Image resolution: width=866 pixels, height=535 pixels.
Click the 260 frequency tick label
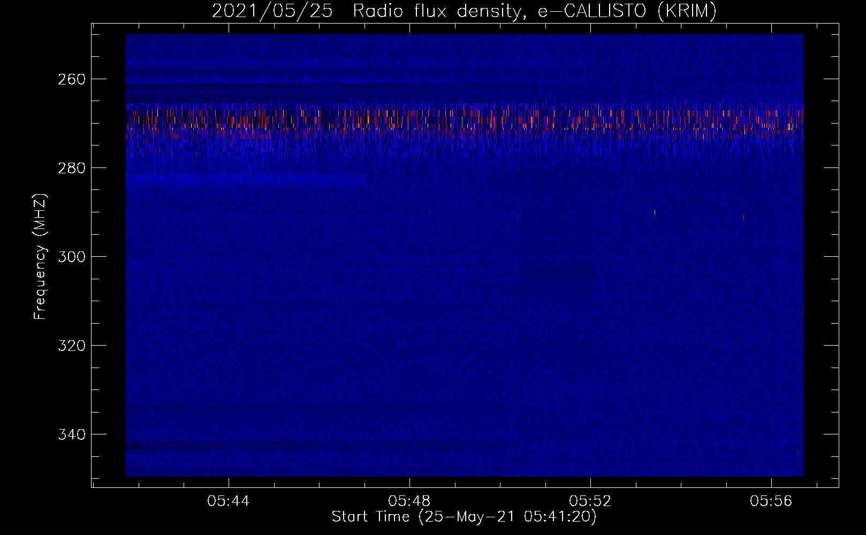point(72,79)
